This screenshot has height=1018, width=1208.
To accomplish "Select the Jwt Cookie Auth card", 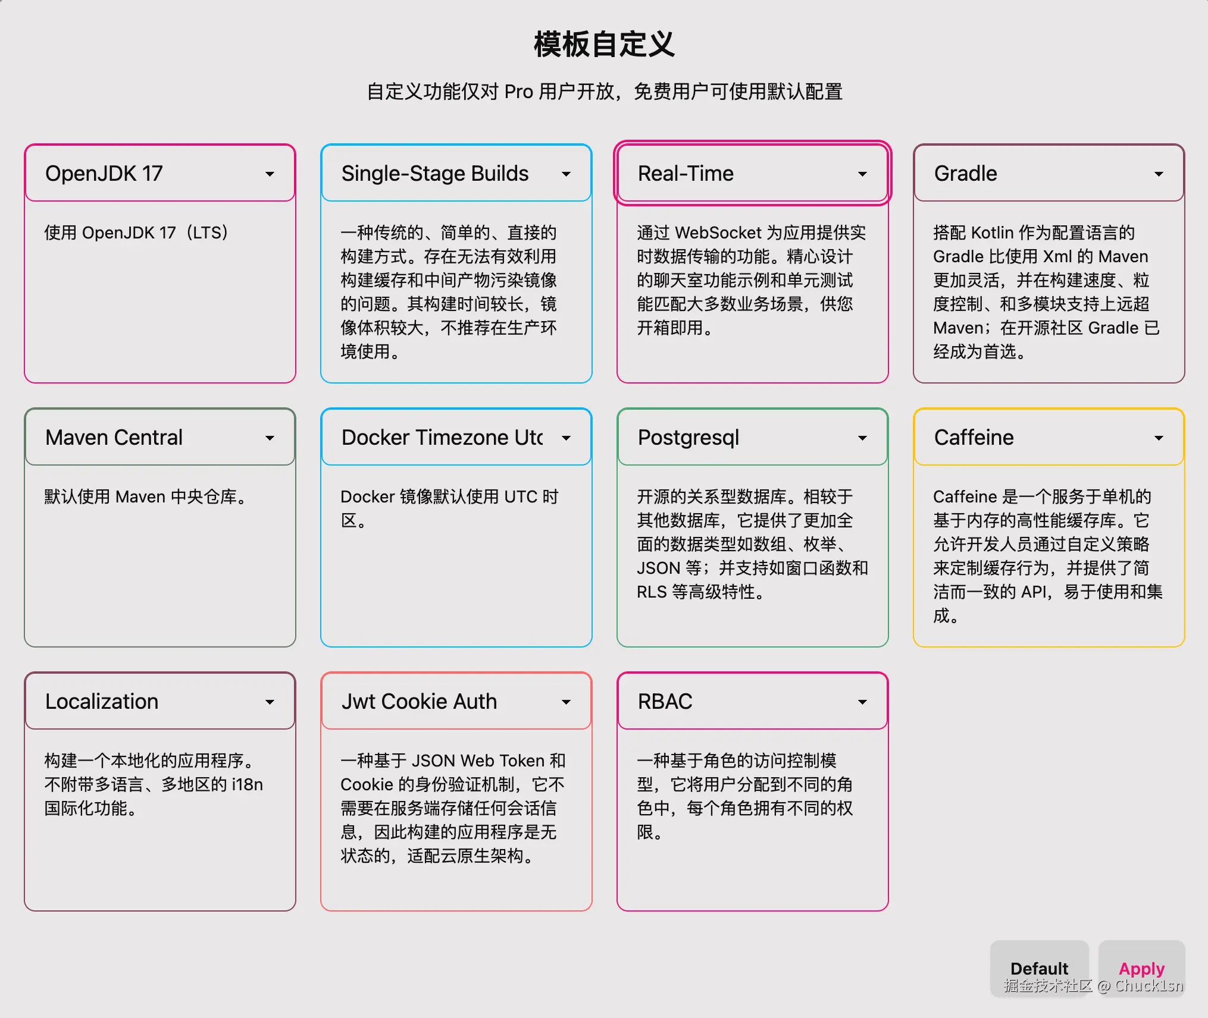I will pyautogui.click(x=456, y=791).
